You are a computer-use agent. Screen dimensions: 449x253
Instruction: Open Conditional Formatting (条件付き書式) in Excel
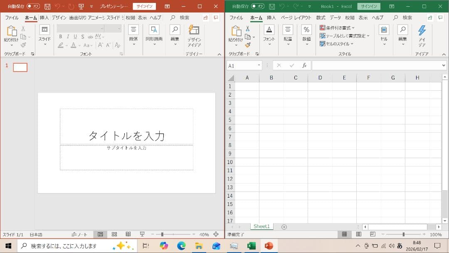pyautogui.click(x=338, y=27)
